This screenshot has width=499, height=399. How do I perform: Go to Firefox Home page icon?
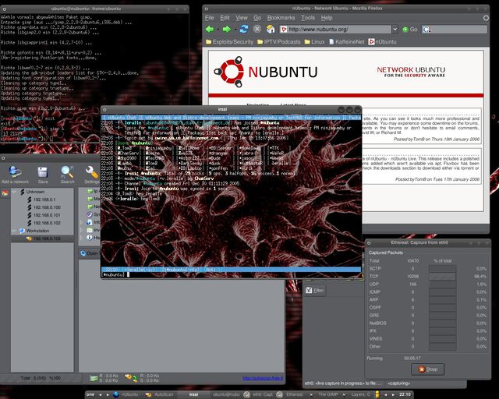coord(271,29)
